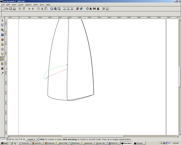181x145 pixels.
Task: Choose the Node edit tool
Action: click(x=2, y=25)
